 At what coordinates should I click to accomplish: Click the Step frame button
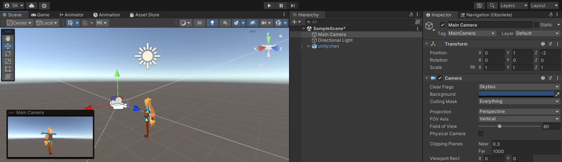tap(293, 6)
